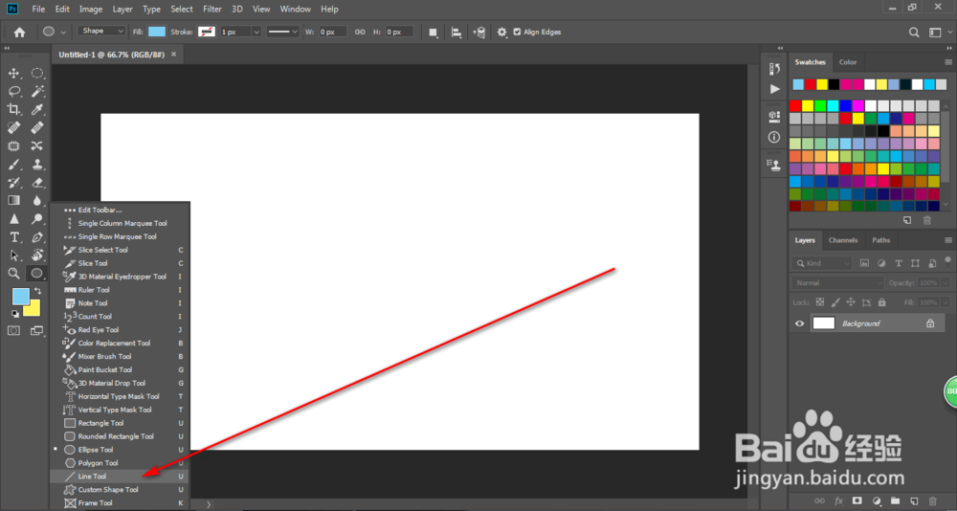Select the Move tool
This screenshot has width=957, height=511.
click(x=13, y=74)
